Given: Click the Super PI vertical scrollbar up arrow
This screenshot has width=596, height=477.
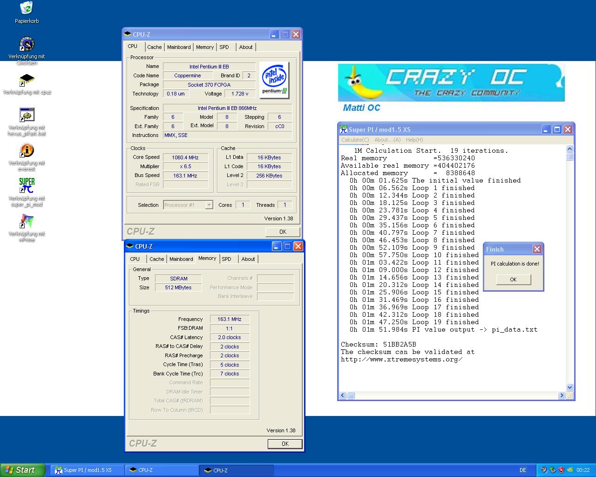Looking at the screenshot, I should [570, 149].
